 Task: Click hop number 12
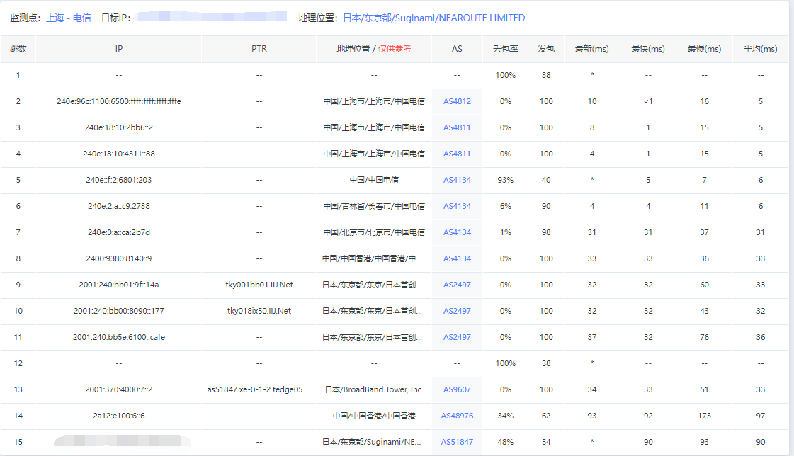coord(18,363)
